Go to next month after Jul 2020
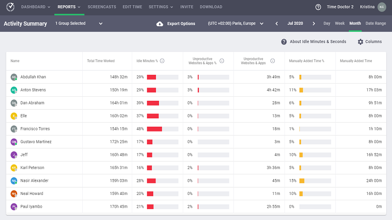Screen dimensions: 392x220 pos(314,24)
